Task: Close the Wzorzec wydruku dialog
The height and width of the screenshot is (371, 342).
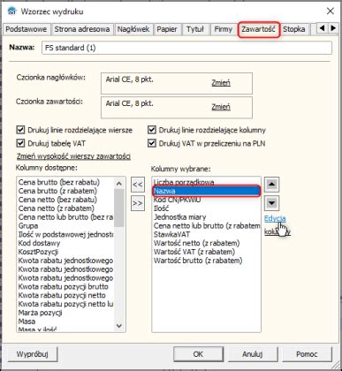Action: pyautogui.click(x=331, y=11)
